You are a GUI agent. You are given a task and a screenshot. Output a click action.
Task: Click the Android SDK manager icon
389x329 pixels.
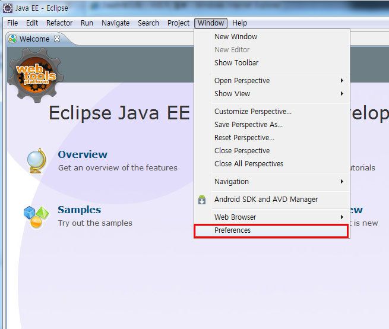click(202, 200)
